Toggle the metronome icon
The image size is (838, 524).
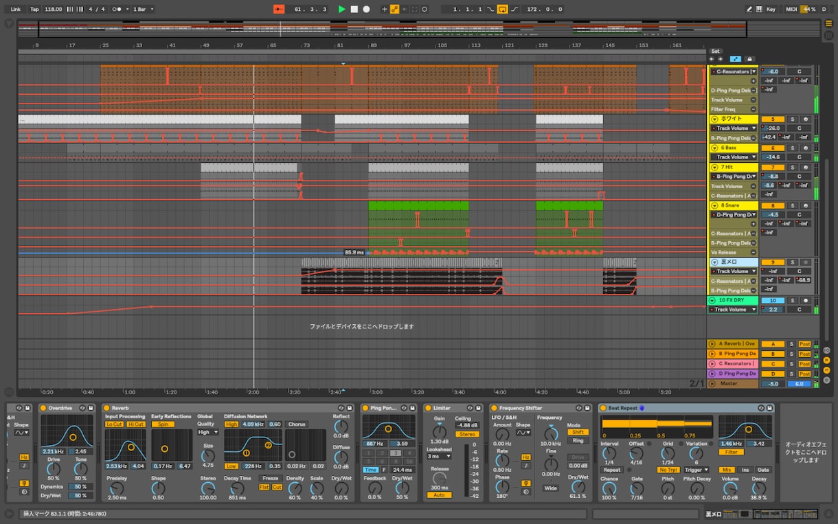(x=117, y=9)
